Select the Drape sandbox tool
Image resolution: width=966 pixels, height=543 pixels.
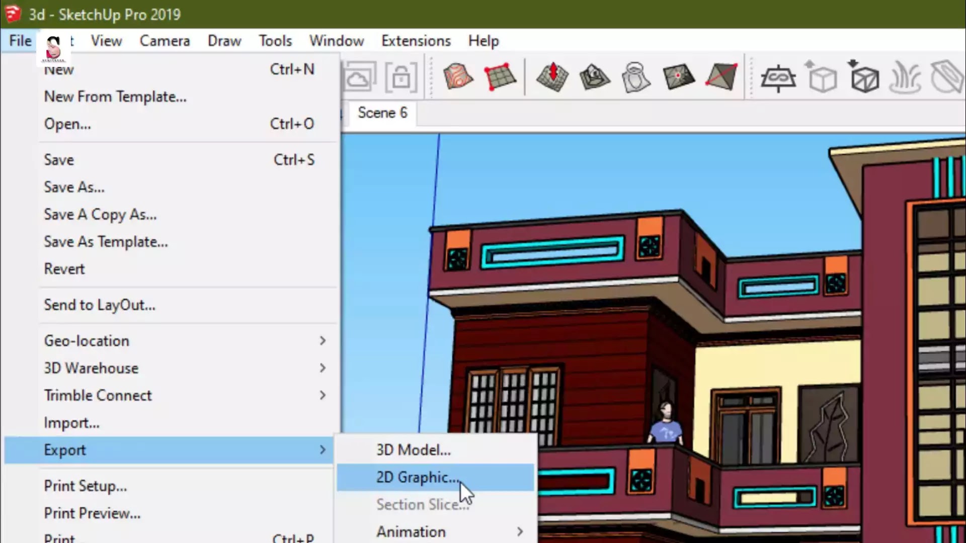[635, 77]
